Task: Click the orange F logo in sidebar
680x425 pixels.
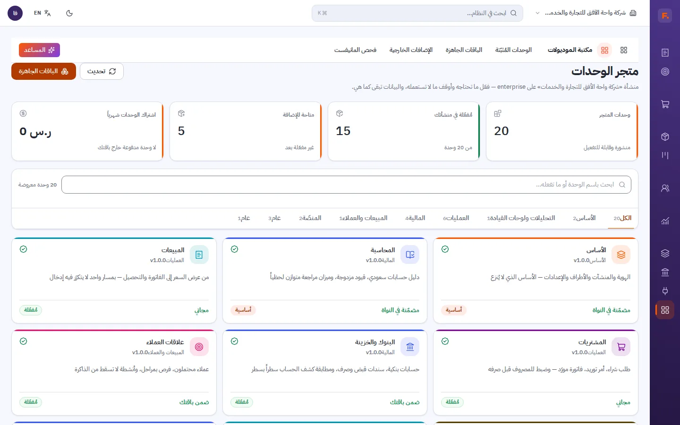Action: (665, 16)
